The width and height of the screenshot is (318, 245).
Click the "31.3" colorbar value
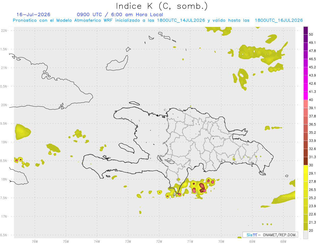[312, 157]
